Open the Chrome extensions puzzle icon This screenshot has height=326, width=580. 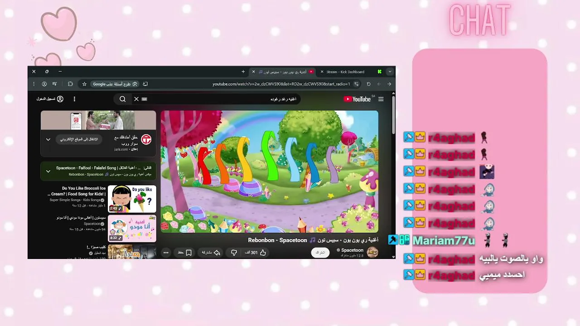70,84
